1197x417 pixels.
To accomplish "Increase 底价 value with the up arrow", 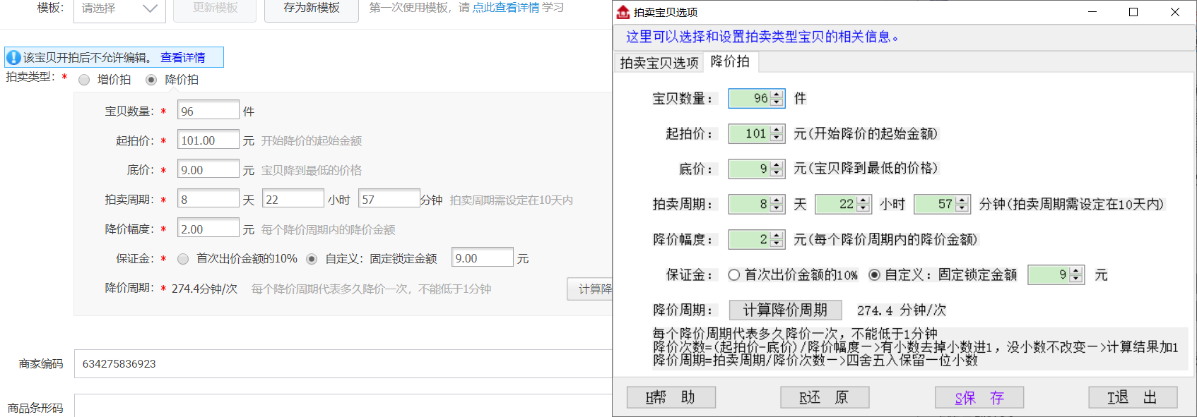I will 777,164.
